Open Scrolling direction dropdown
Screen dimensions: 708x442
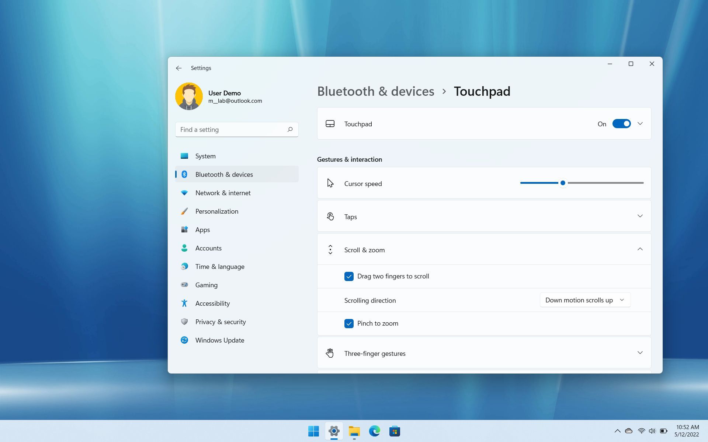tap(584, 300)
